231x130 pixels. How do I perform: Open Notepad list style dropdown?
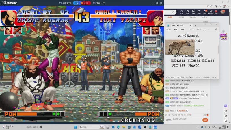pos(199,29)
